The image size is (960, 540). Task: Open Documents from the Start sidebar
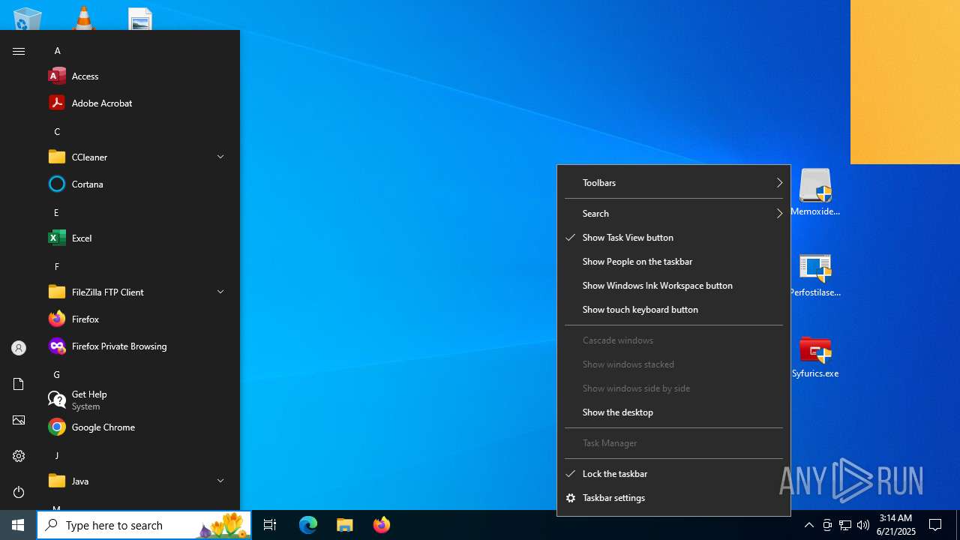point(19,384)
